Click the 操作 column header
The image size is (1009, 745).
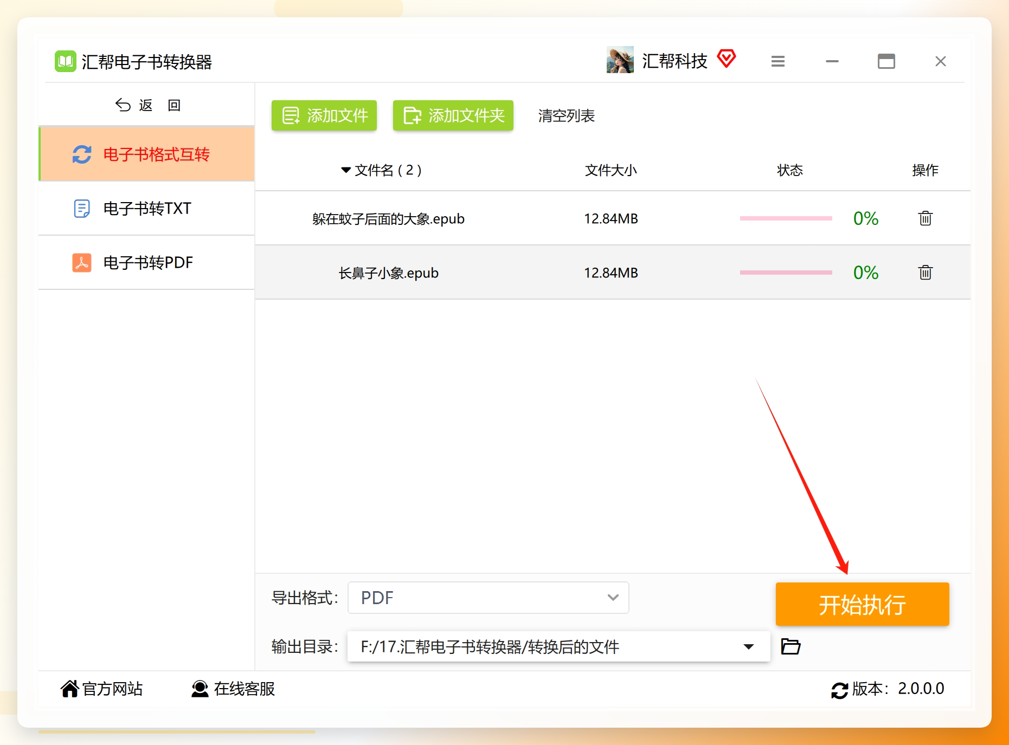[925, 170]
